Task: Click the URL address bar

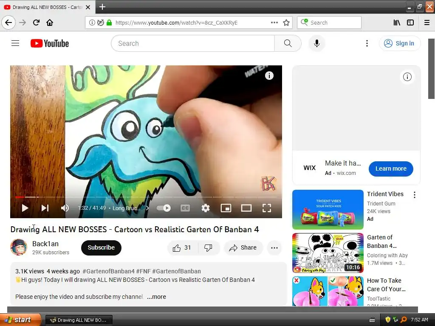Action: [x=189, y=22]
